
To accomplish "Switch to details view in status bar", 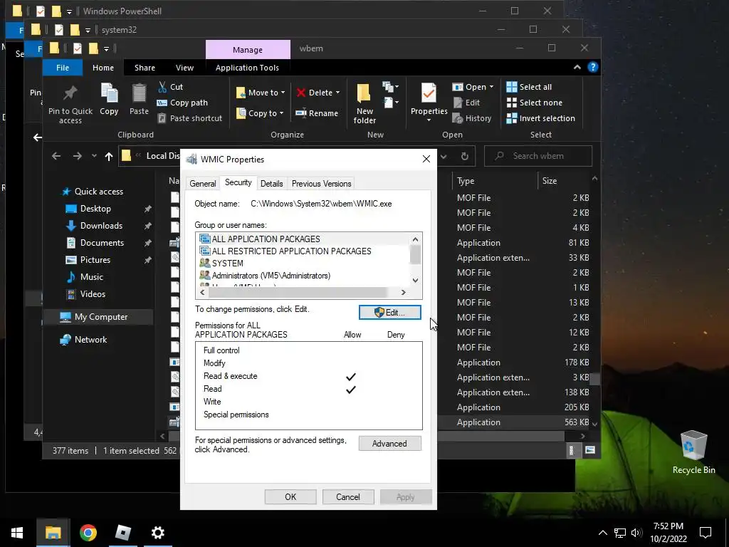I will tap(572, 450).
